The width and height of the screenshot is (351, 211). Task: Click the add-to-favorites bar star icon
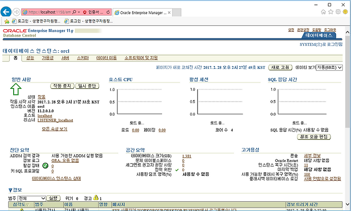coord(7,21)
